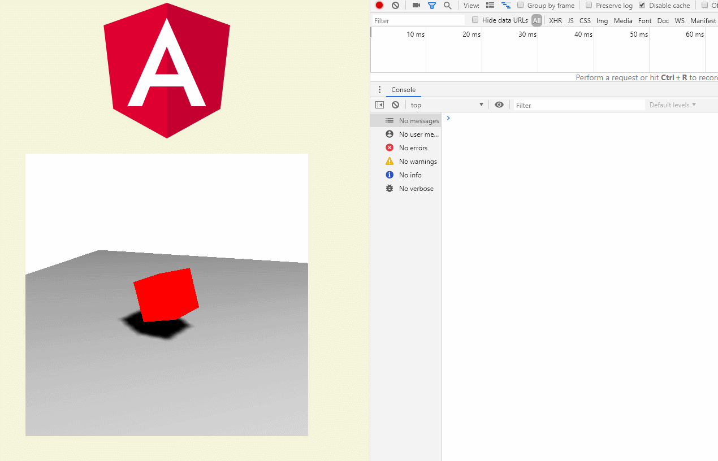Open the top context selector dropdown
This screenshot has height=461, width=718.
447,105
